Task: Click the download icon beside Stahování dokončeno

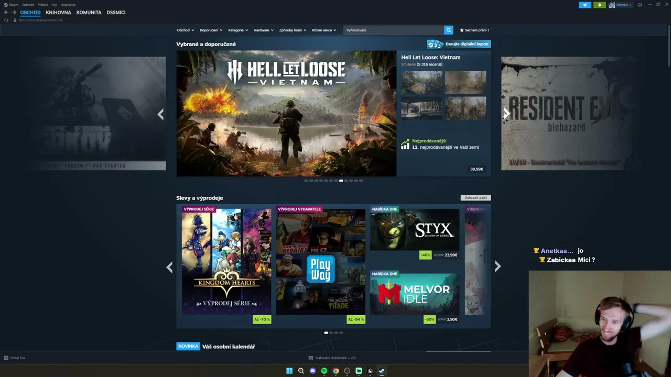Action: [x=311, y=358]
